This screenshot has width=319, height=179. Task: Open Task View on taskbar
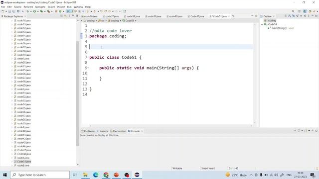[x=74, y=175]
